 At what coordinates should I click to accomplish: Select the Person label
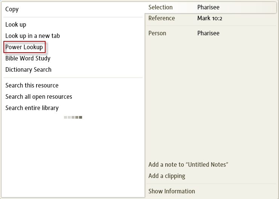tap(157, 33)
